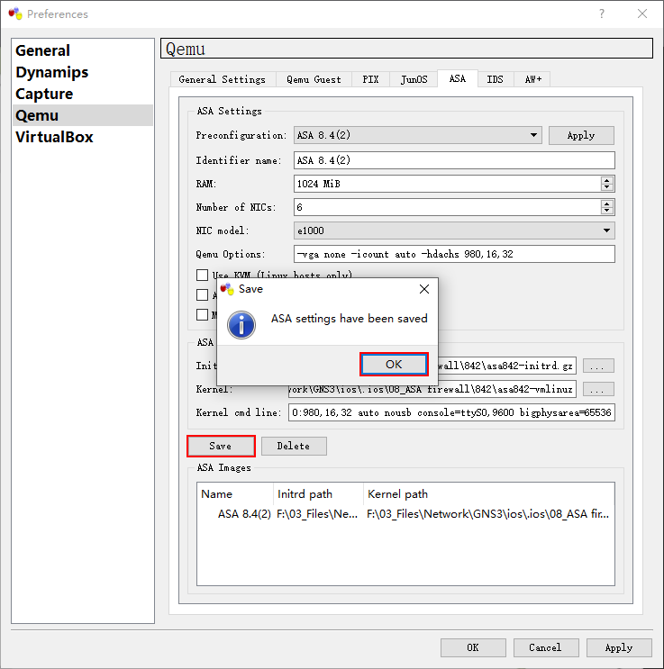
Task: Click the F:\03_Files\Ne... initrd path cell
Action: click(317, 514)
